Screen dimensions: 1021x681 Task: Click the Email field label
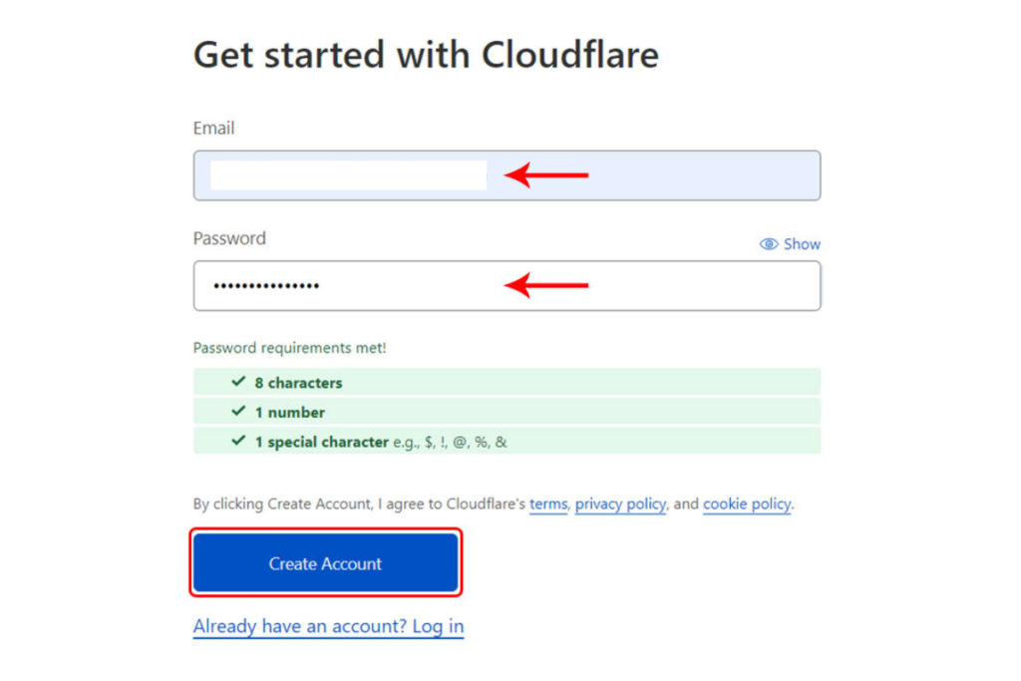[213, 129]
